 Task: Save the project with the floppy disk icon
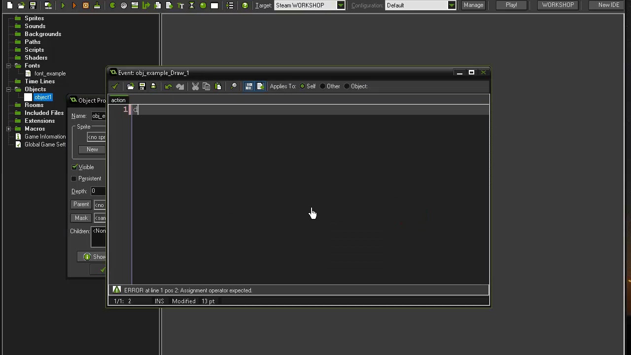(x=33, y=5)
